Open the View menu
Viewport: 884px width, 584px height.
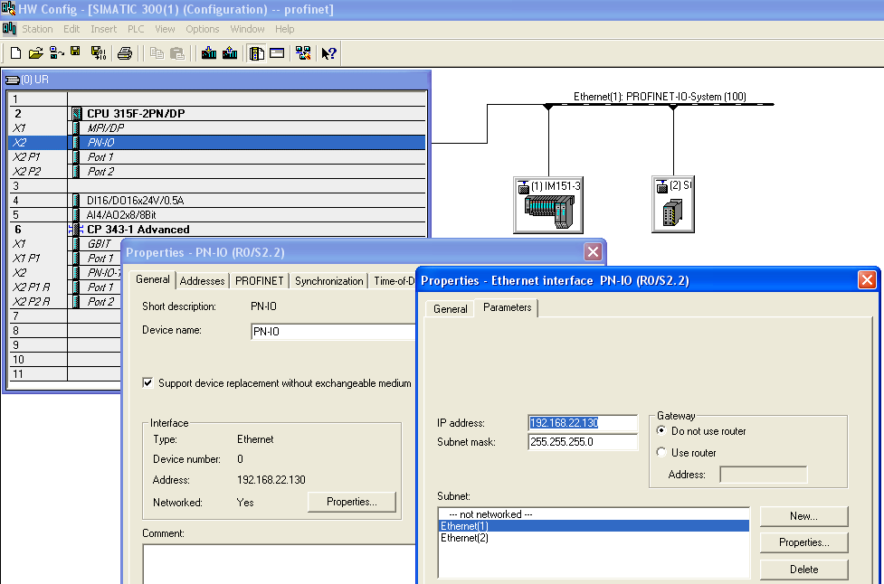click(166, 29)
